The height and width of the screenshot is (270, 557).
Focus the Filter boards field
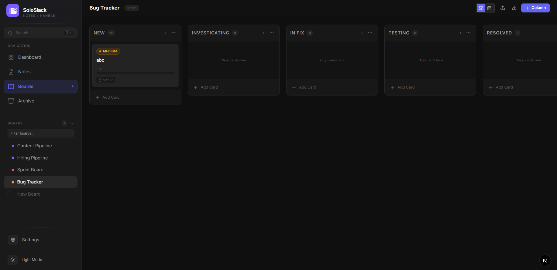coord(41,133)
